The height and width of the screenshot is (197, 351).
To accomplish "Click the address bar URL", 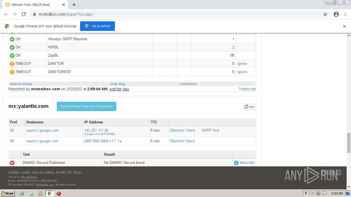I will [x=66, y=14].
